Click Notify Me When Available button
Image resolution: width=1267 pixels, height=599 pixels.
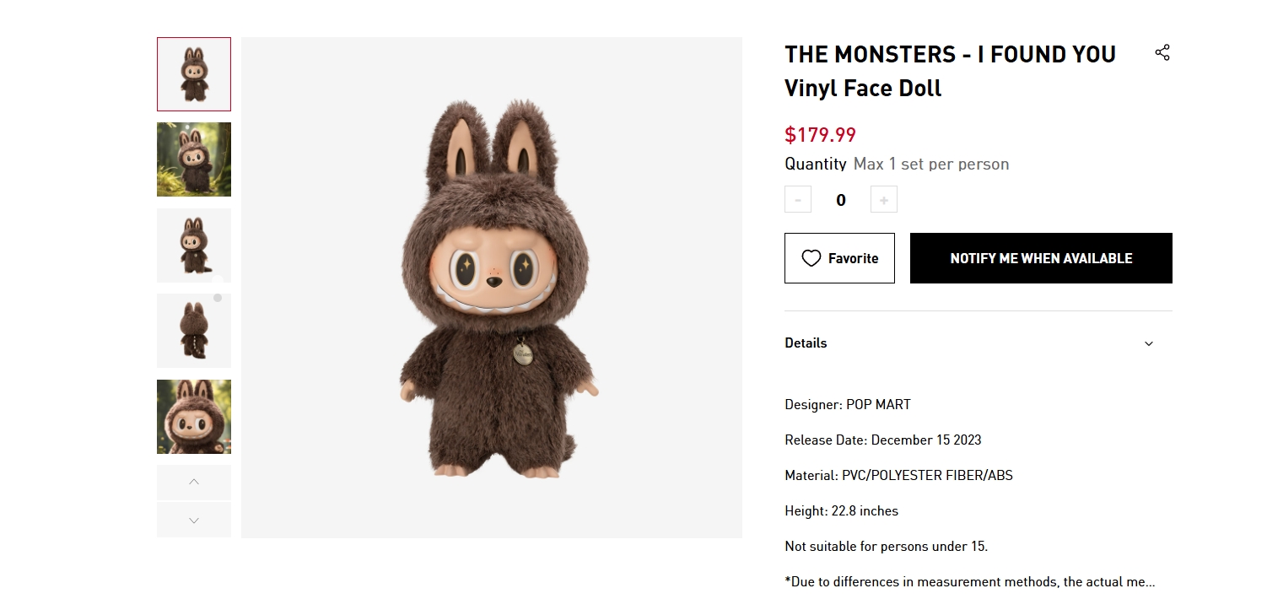(1041, 258)
